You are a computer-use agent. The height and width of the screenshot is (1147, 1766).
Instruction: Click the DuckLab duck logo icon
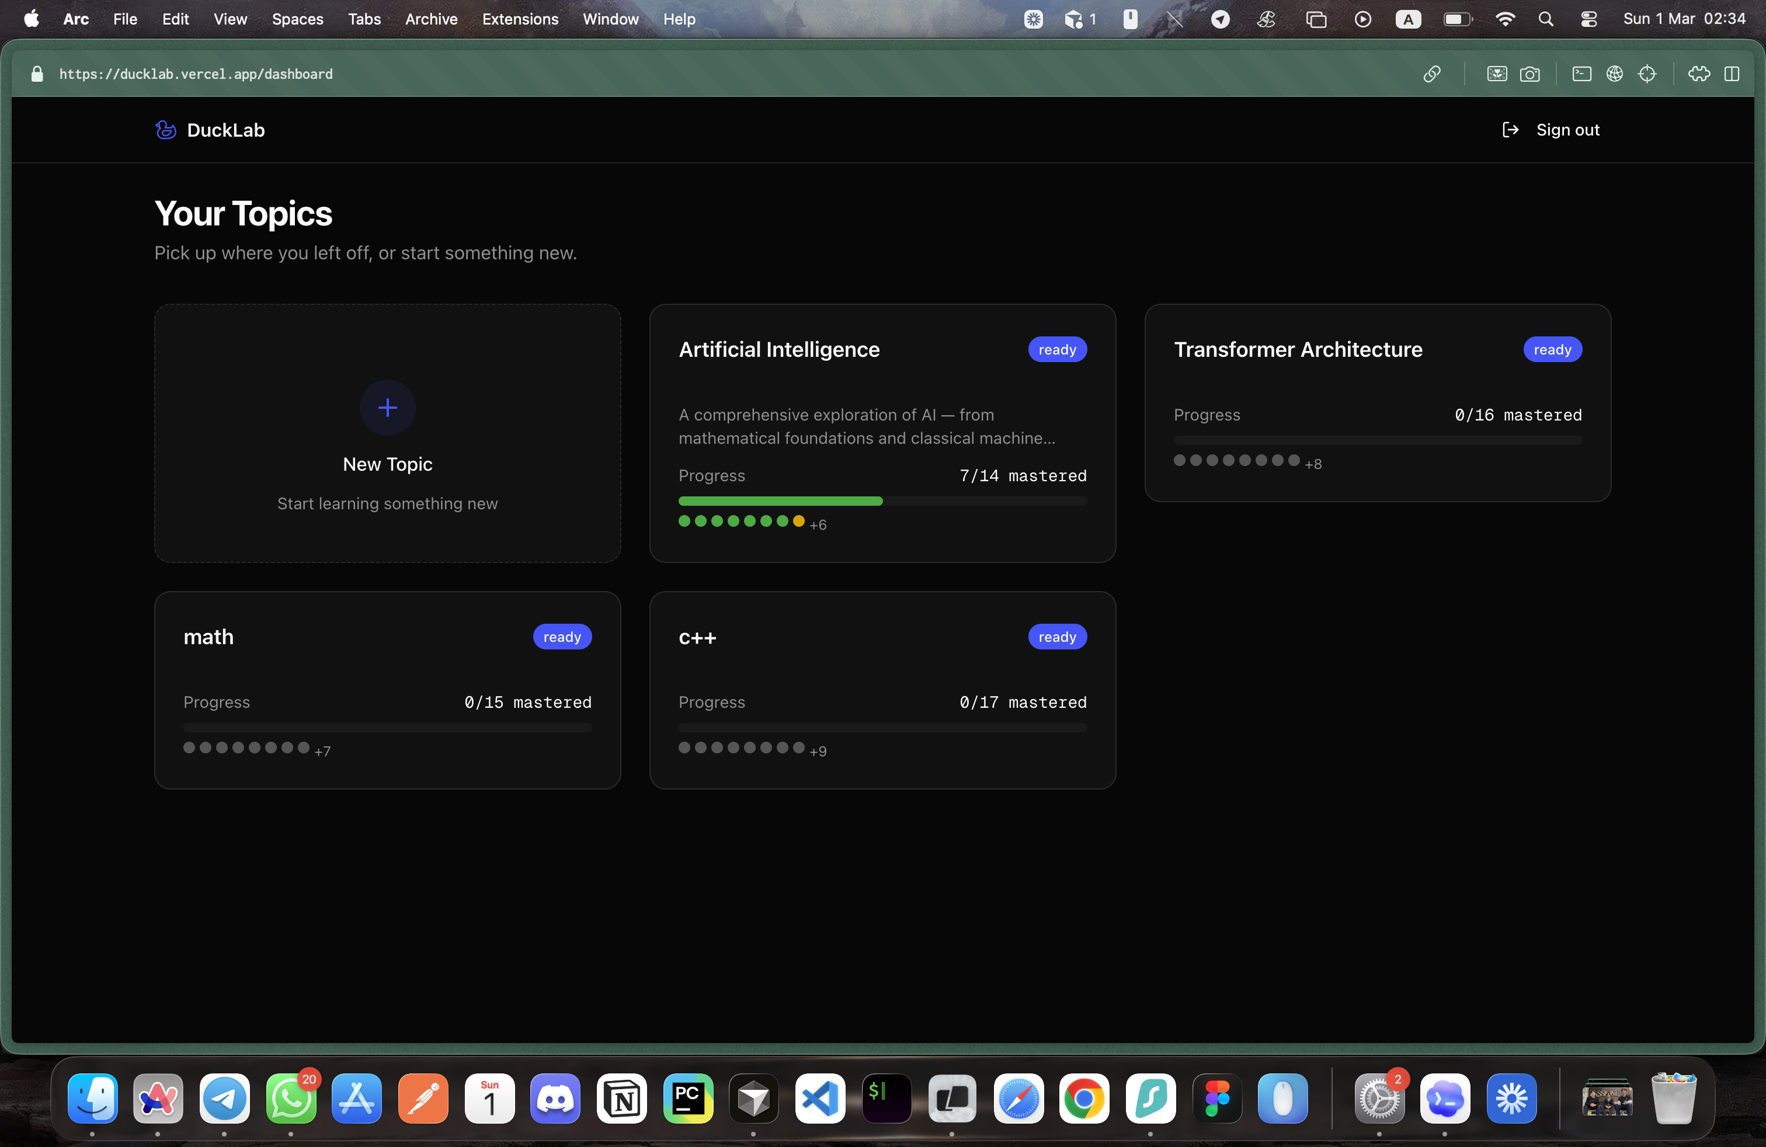165,130
